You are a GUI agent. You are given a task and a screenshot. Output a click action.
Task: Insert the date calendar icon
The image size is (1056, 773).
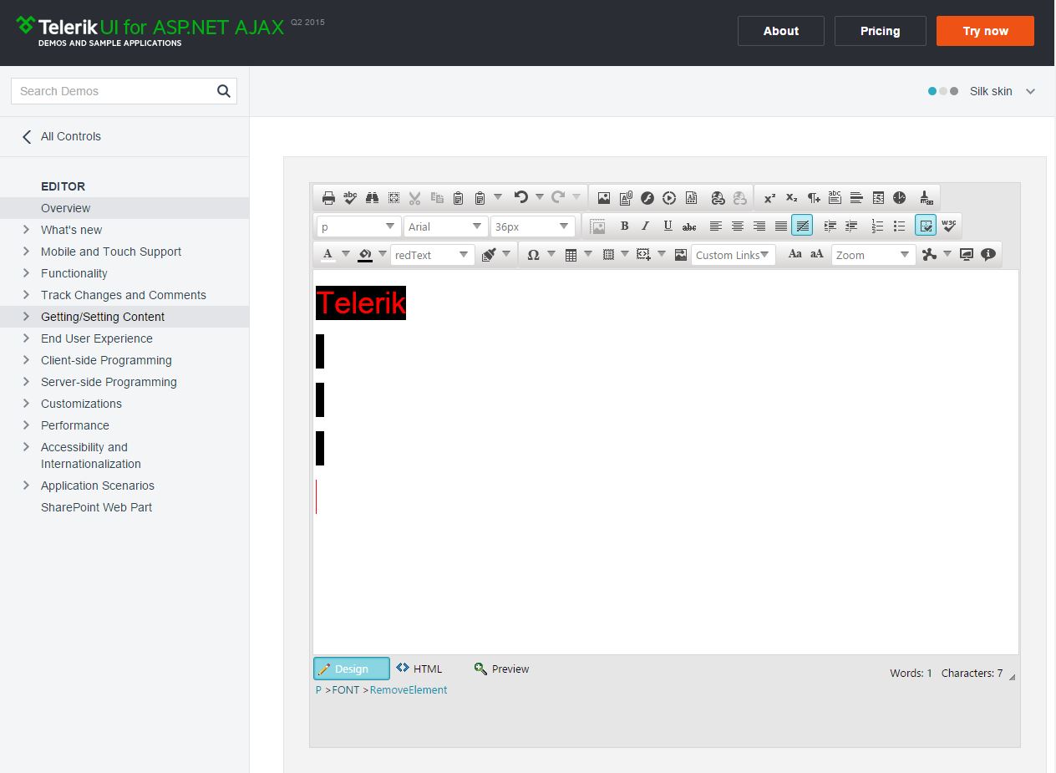tap(878, 198)
